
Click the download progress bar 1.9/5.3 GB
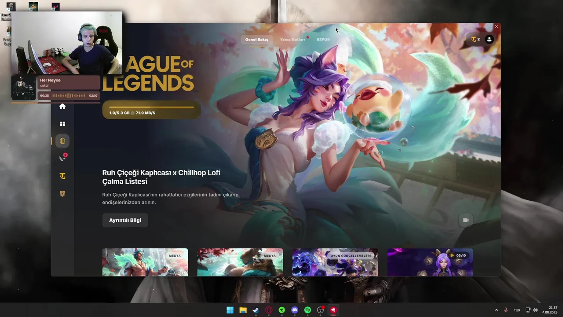151,110
